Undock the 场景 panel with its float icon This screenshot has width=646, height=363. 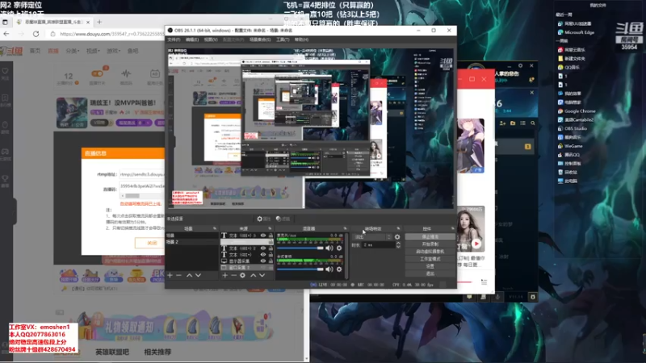click(x=215, y=228)
